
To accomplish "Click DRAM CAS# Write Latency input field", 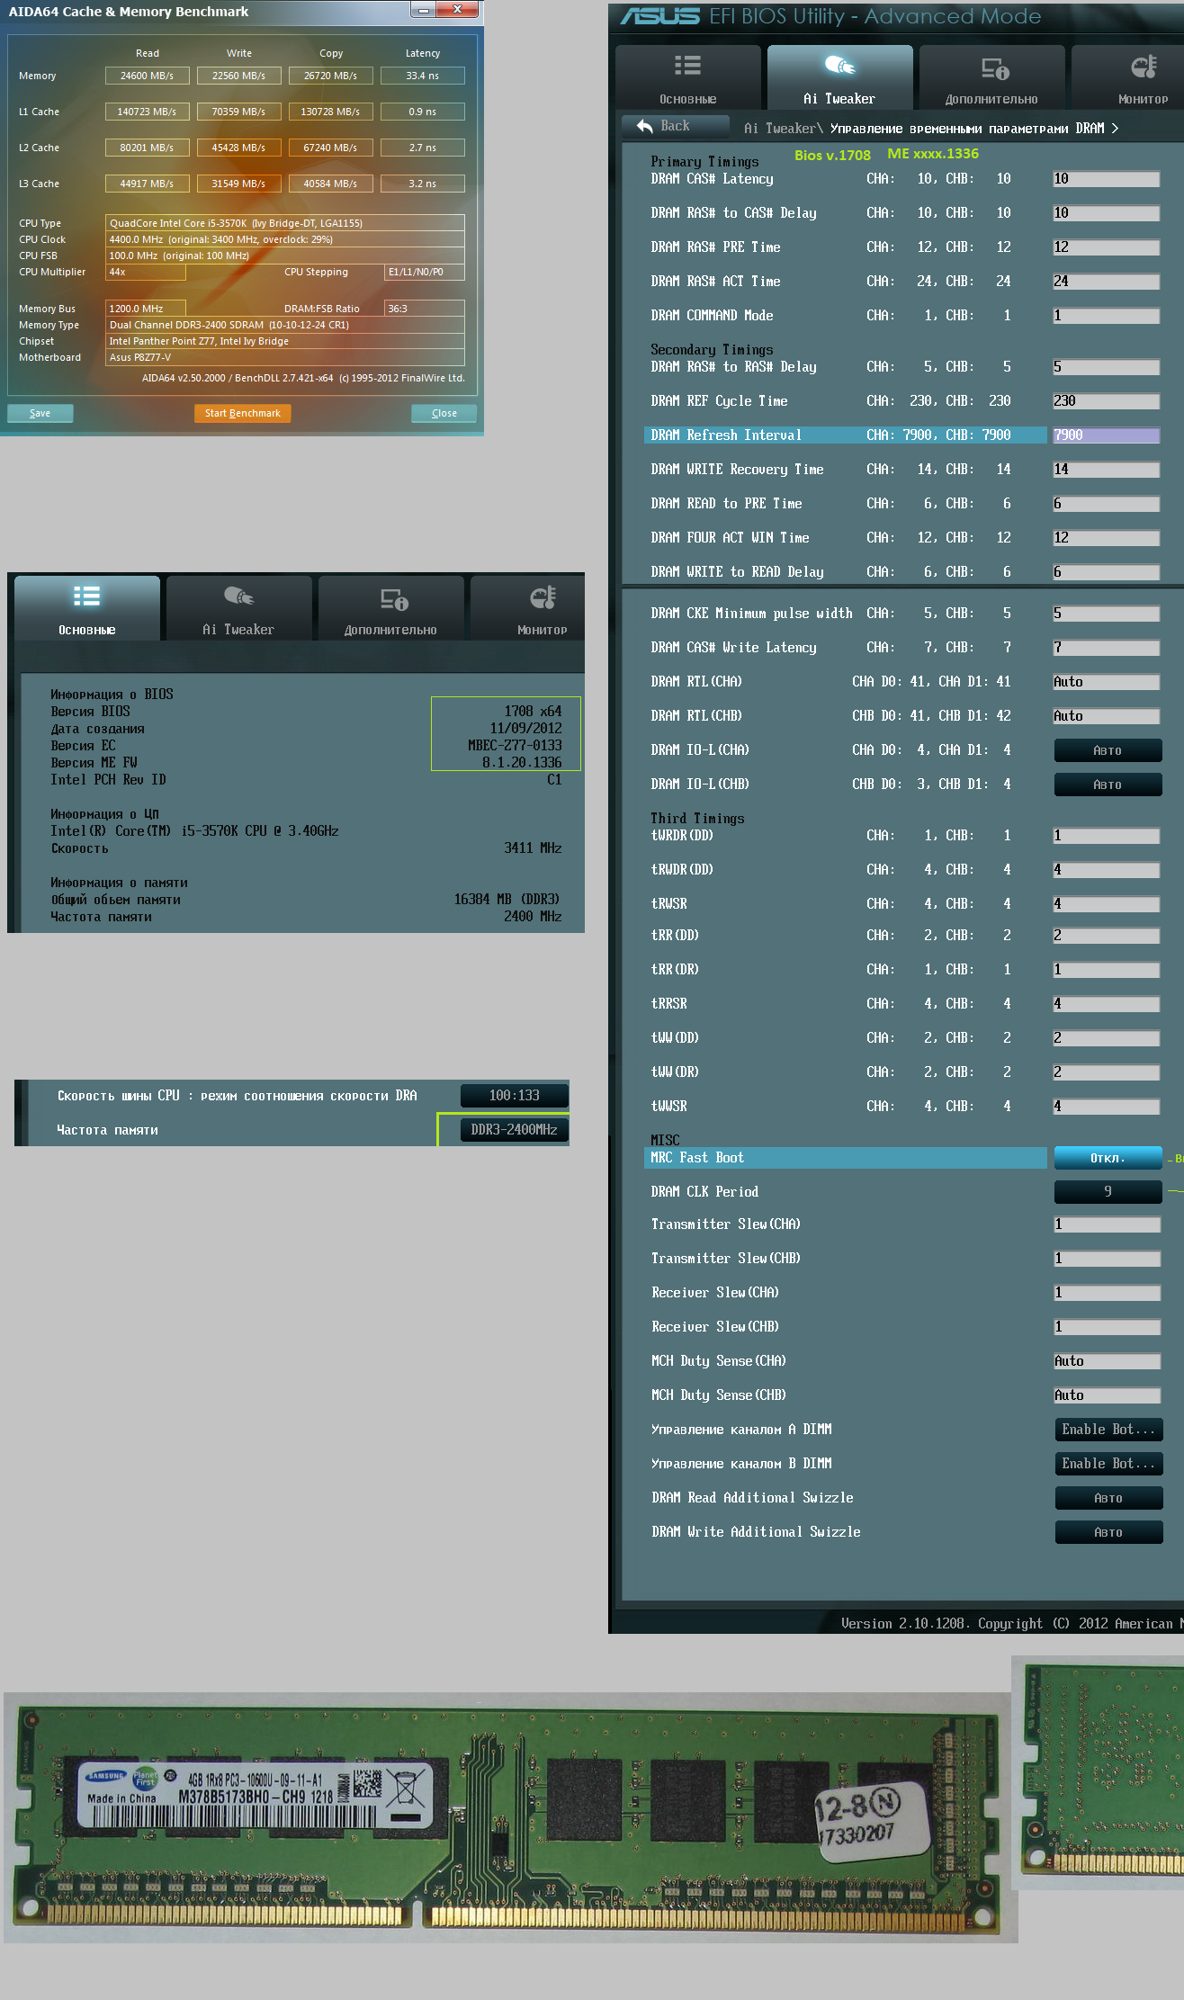I will tap(1107, 648).
